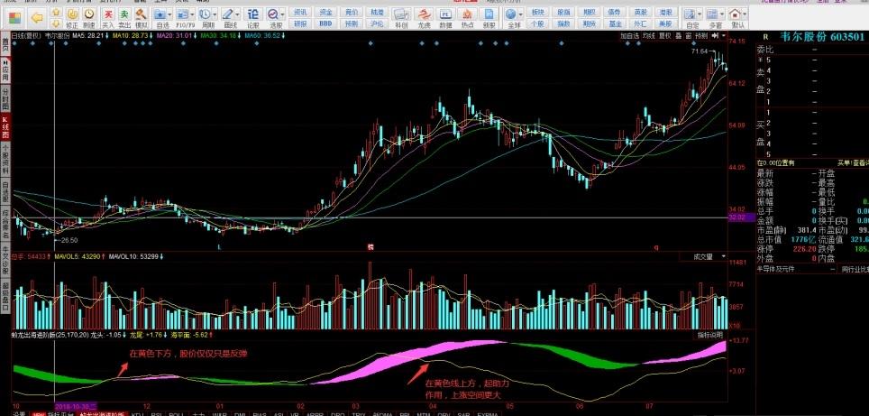Click the yellow down arrow icon
The width and height of the screenshot is (869, 416).
coord(55,23)
